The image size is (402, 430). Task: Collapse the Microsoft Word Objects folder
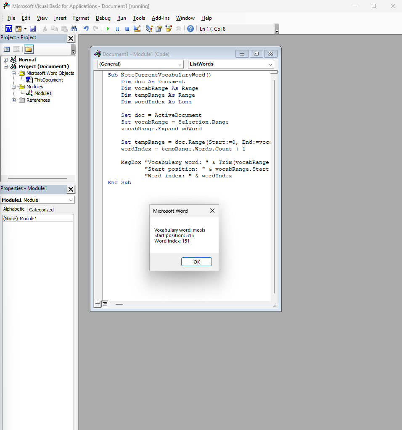(x=13, y=73)
